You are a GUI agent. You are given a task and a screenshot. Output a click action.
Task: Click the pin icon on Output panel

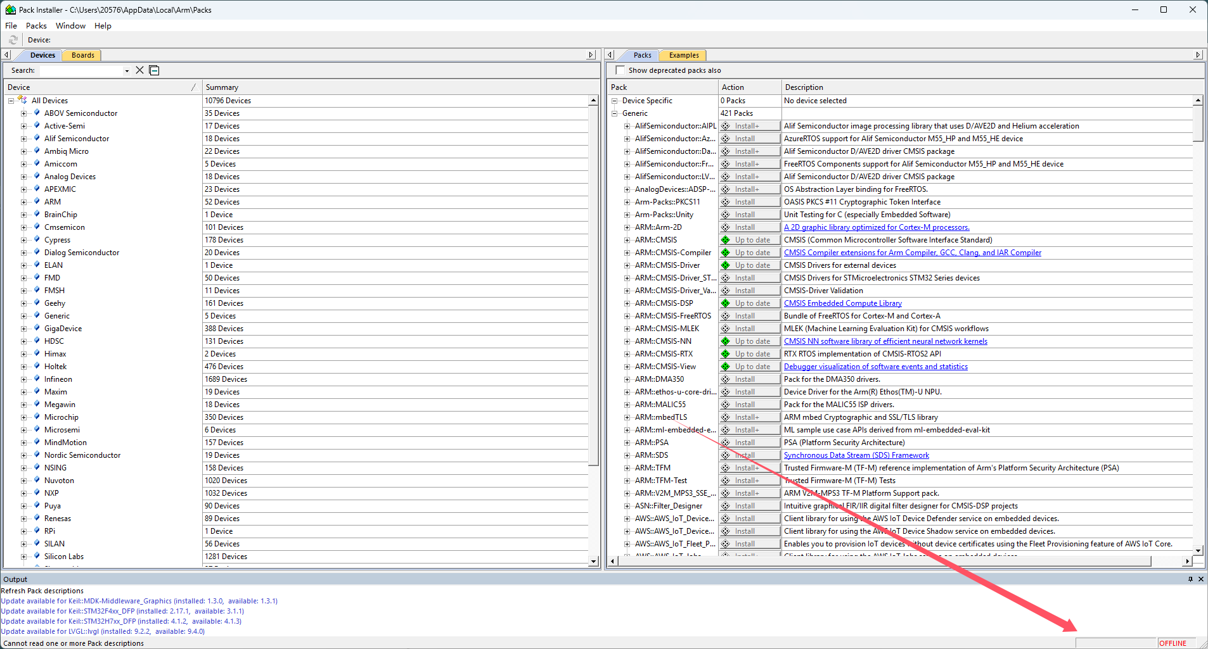[x=1190, y=579]
